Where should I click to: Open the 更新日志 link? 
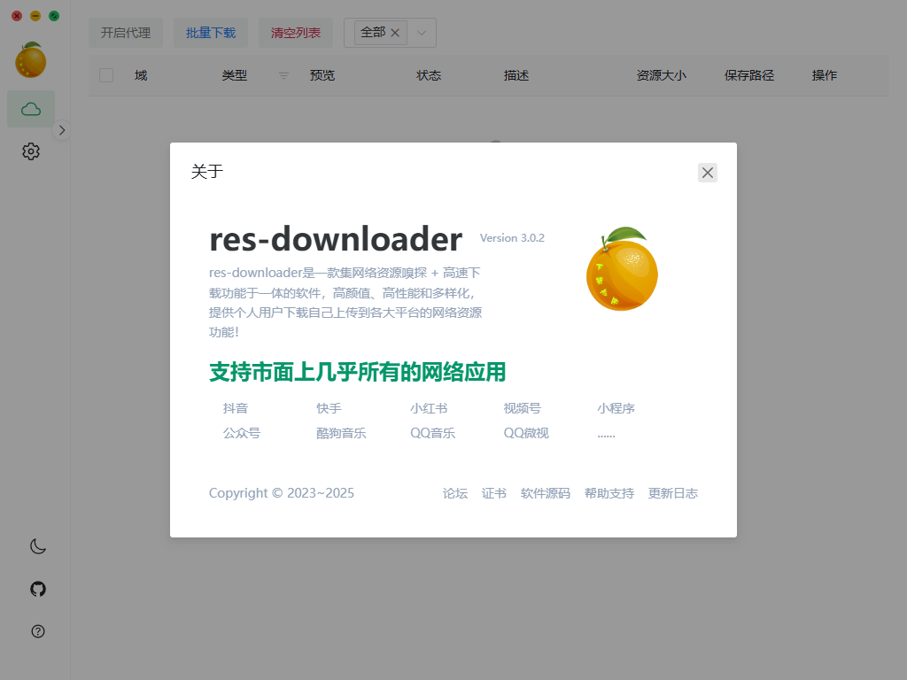click(x=673, y=493)
